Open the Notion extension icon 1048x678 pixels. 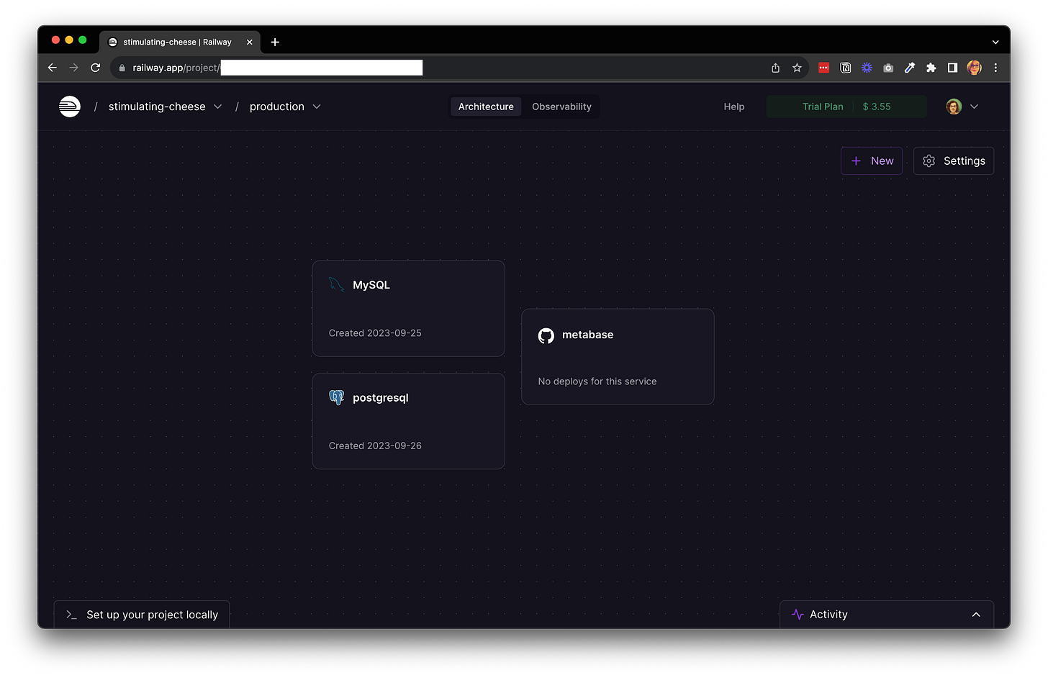846,68
